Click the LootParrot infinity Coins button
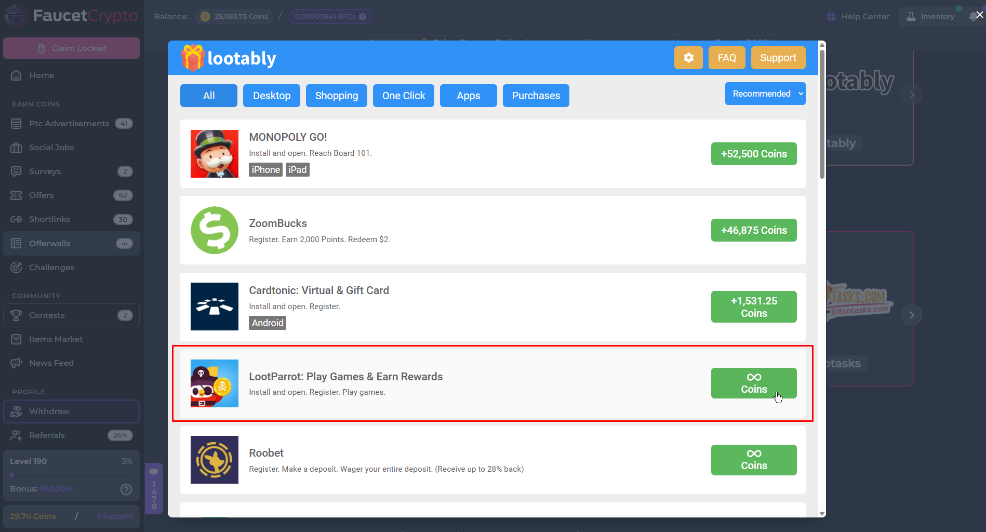Screen dimensions: 986x532 754,383
